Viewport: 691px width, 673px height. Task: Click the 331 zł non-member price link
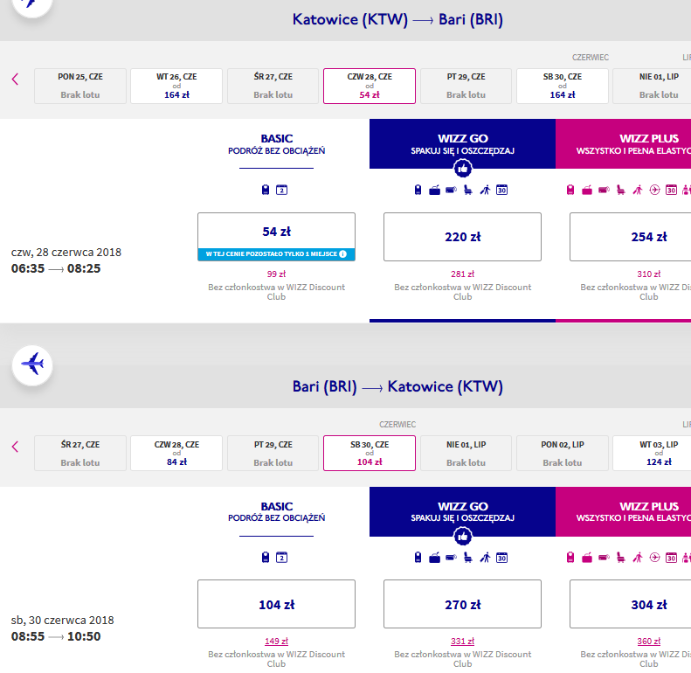tap(462, 642)
